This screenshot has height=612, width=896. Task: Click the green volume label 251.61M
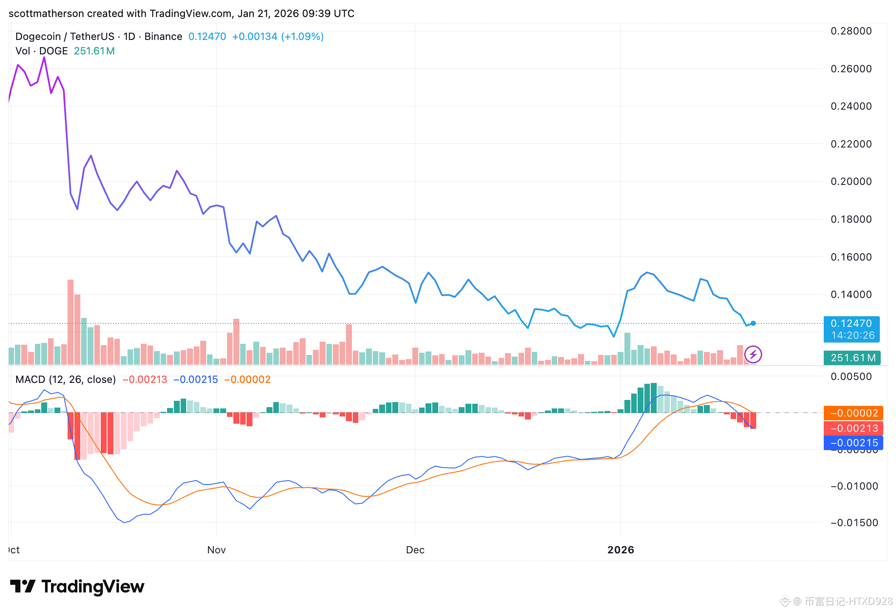coord(852,358)
